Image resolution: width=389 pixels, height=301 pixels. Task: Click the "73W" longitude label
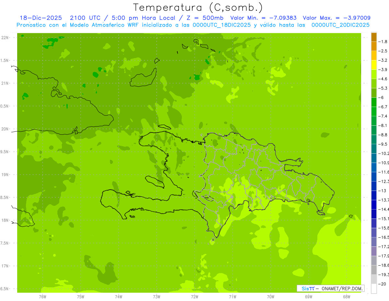point(157,296)
